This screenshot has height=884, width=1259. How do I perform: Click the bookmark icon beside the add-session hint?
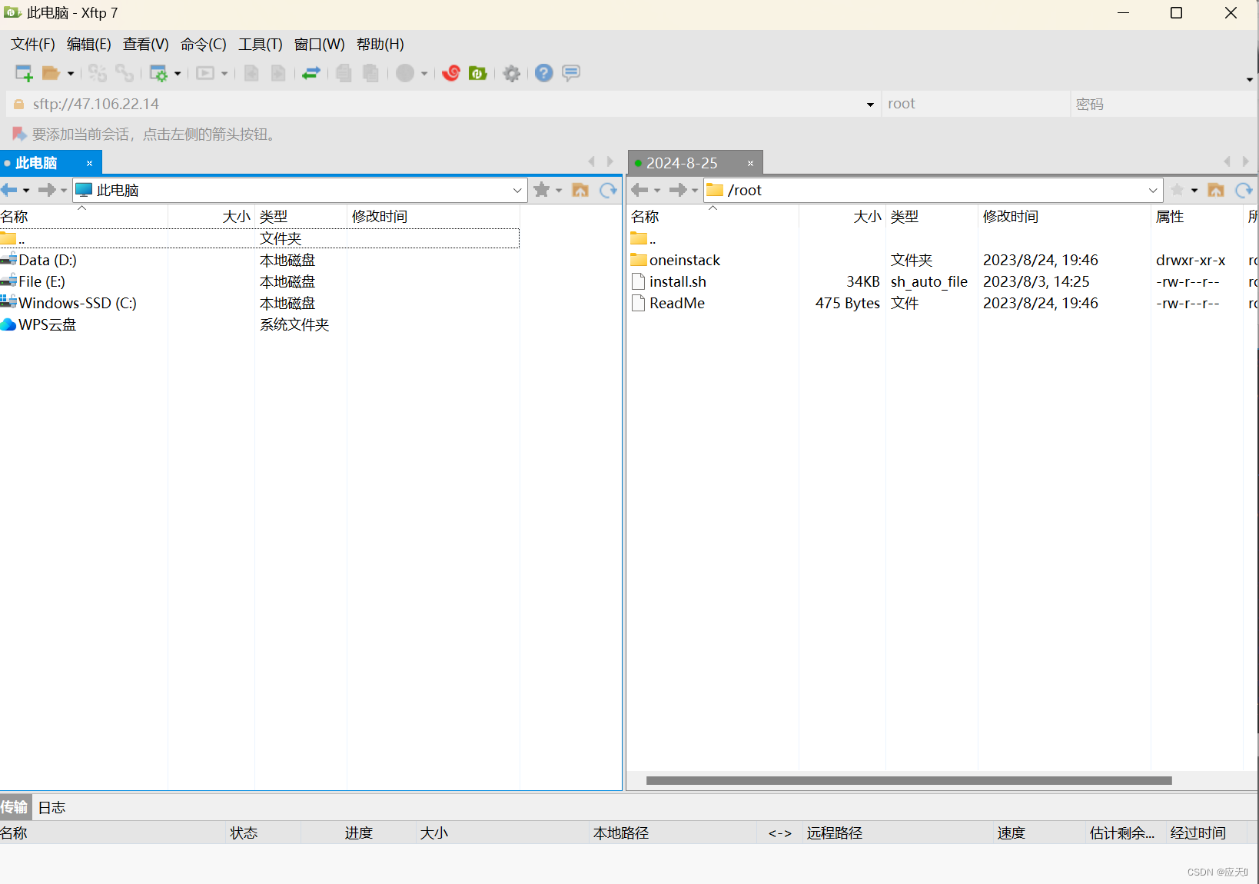point(19,134)
